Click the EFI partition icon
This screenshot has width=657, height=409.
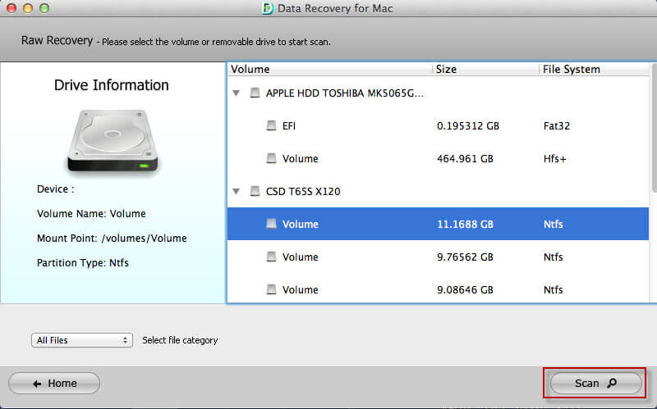pyautogui.click(x=272, y=125)
